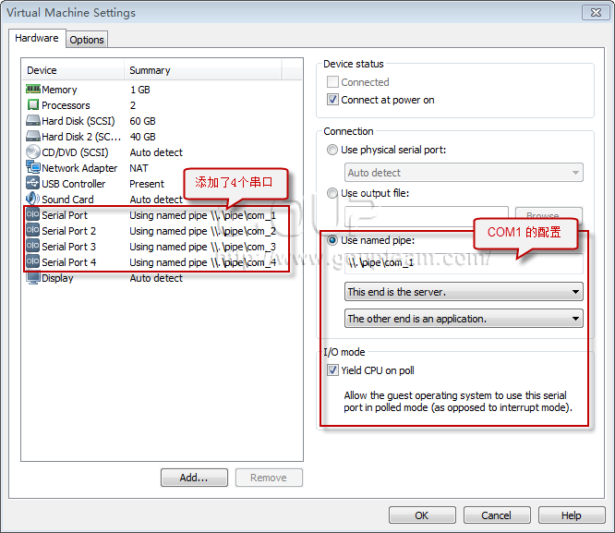Click the Browse button for output file
The width and height of the screenshot is (615, 533).
[x=549, y=216]
